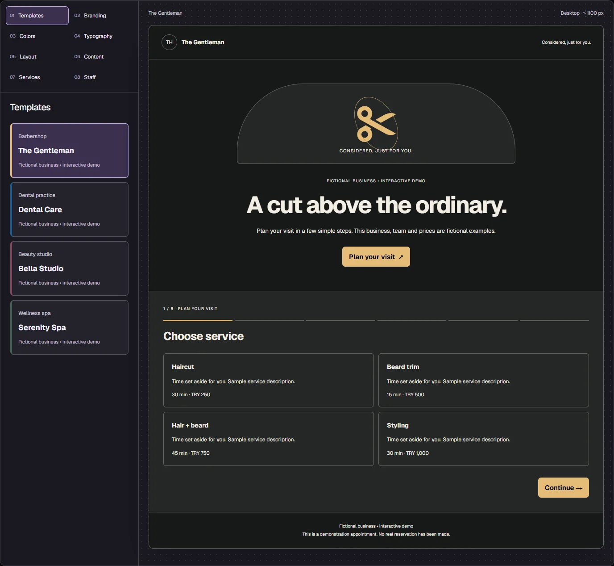The image size is (614, 566).
Task: Click the Plan your visit button
Action: [x=376, y=257]
